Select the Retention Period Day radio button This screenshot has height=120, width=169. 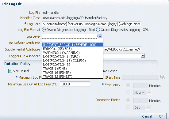[x=128, y=107]
